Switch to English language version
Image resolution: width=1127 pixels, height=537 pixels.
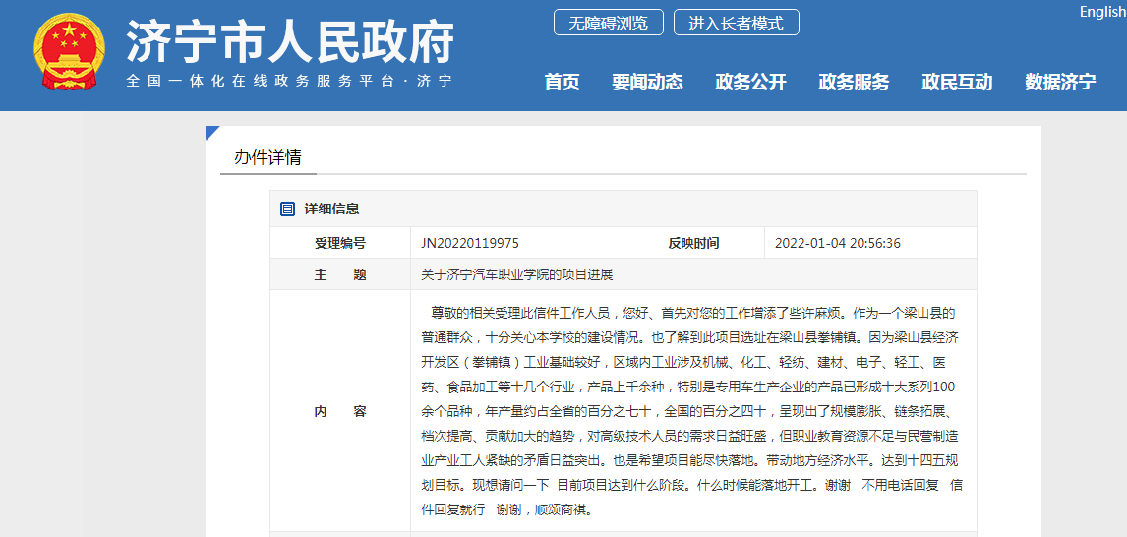tap(1102, 12)
